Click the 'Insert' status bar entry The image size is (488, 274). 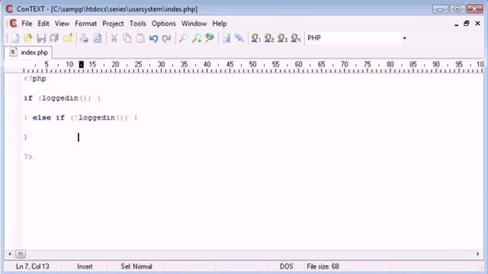[85, 266]
